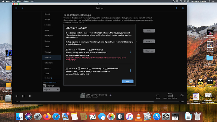This screenshot has height=122, width=217.
Task: Open App Store from the dock
Action: point(157,116)
